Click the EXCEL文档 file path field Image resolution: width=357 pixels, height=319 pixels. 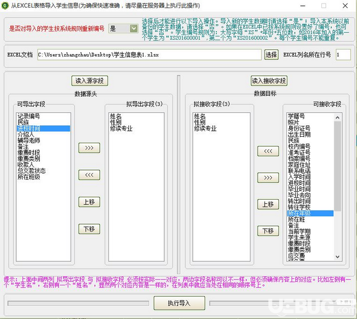pyautogui.click(x=149, y=55)
